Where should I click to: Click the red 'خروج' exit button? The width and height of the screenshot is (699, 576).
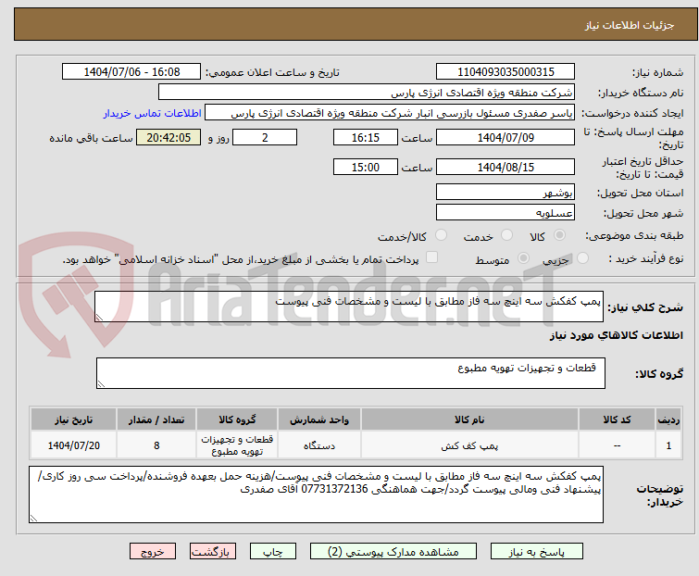(152, 551)
